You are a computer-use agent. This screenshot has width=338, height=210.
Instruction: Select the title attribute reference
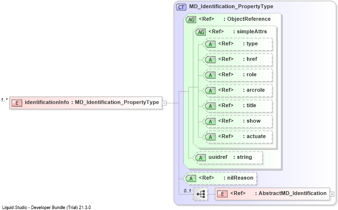point(239,106)
